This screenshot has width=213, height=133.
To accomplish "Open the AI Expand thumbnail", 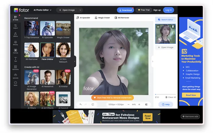I will coord(63,99).
